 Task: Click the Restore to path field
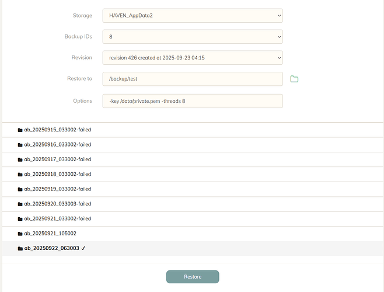coord(192,79)
